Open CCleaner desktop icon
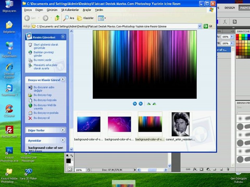 pyautogui.click(x=9, y=111)
